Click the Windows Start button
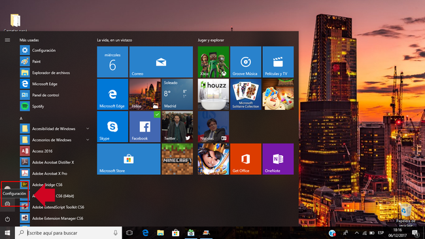Viewport: 425px width, 239px height. pyautogui.click(x=7, y=232)
